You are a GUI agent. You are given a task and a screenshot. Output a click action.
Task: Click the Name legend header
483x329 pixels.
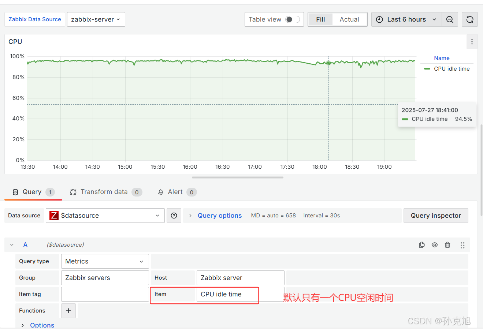[442, 58]
